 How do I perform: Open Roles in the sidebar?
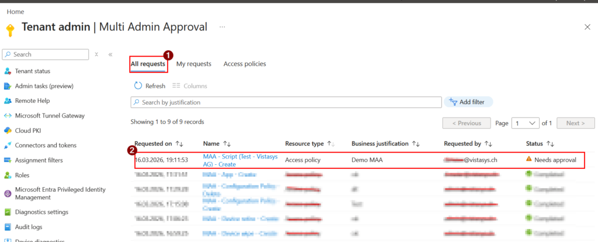pyautogui.click(x=22, y=175)
